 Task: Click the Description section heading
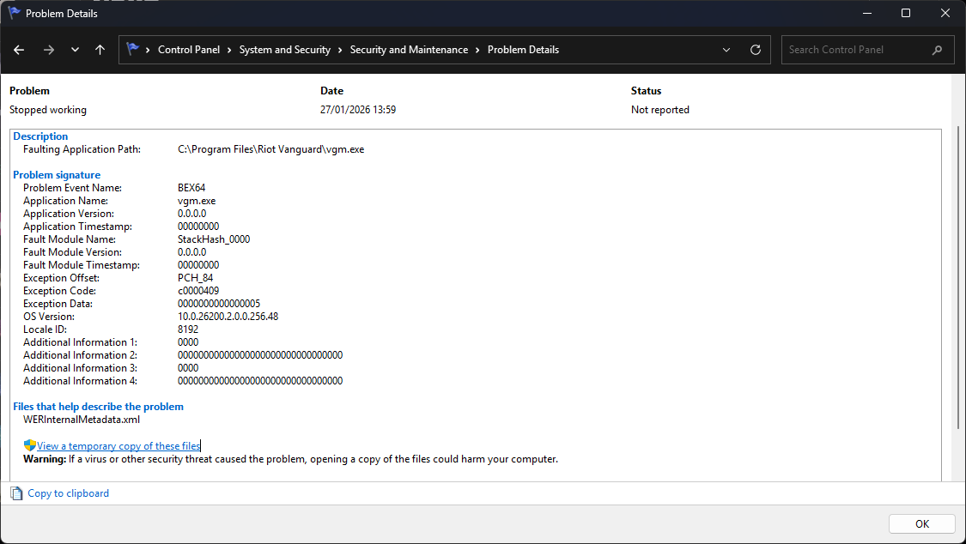click(40, 136)
